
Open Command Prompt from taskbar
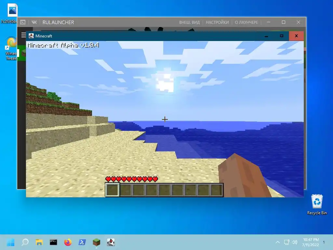(x=54, y=242)
